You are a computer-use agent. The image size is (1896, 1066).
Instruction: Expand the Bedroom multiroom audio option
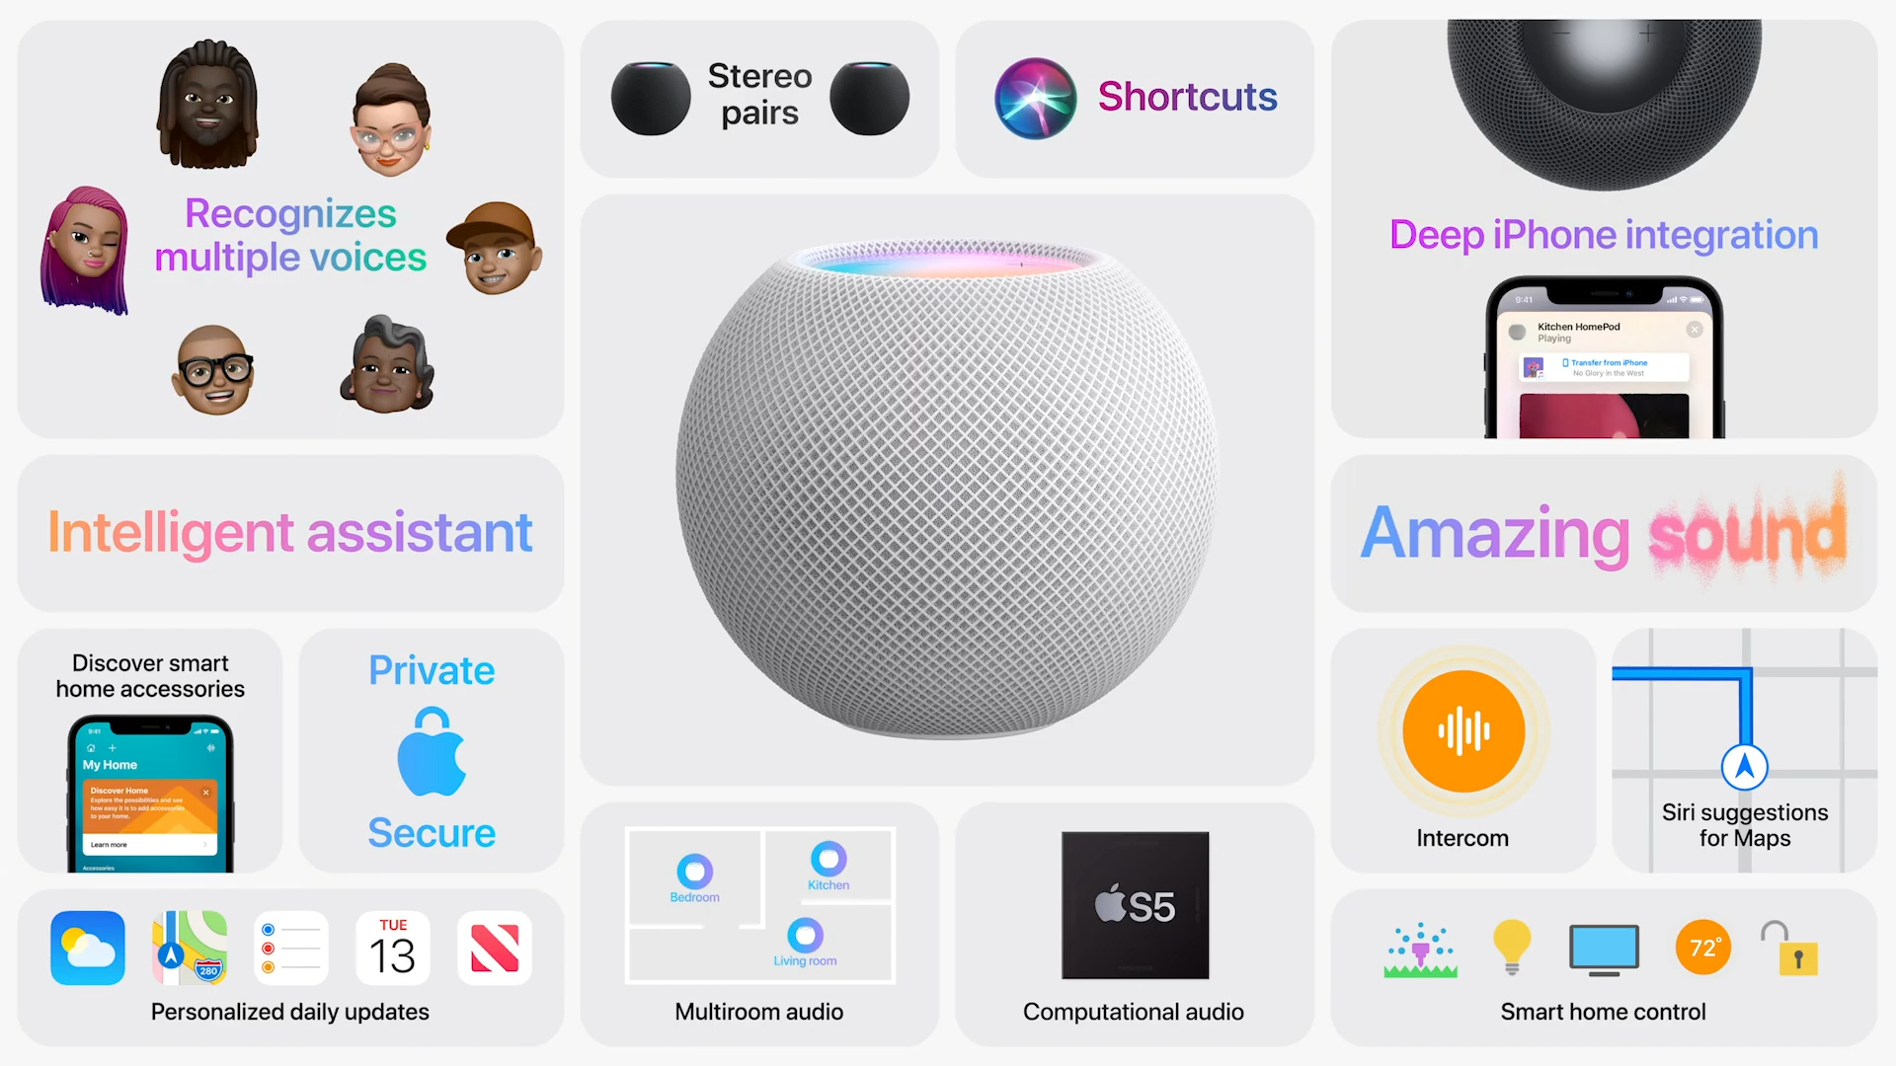(695, 874)
